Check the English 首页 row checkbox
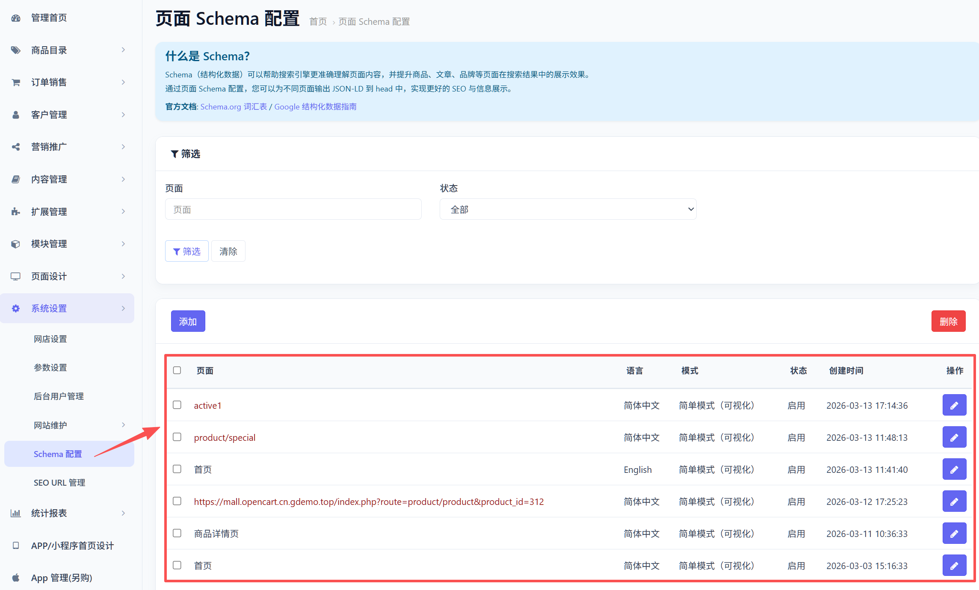Screen dimensions: 979x590 [x=177, y=469]
